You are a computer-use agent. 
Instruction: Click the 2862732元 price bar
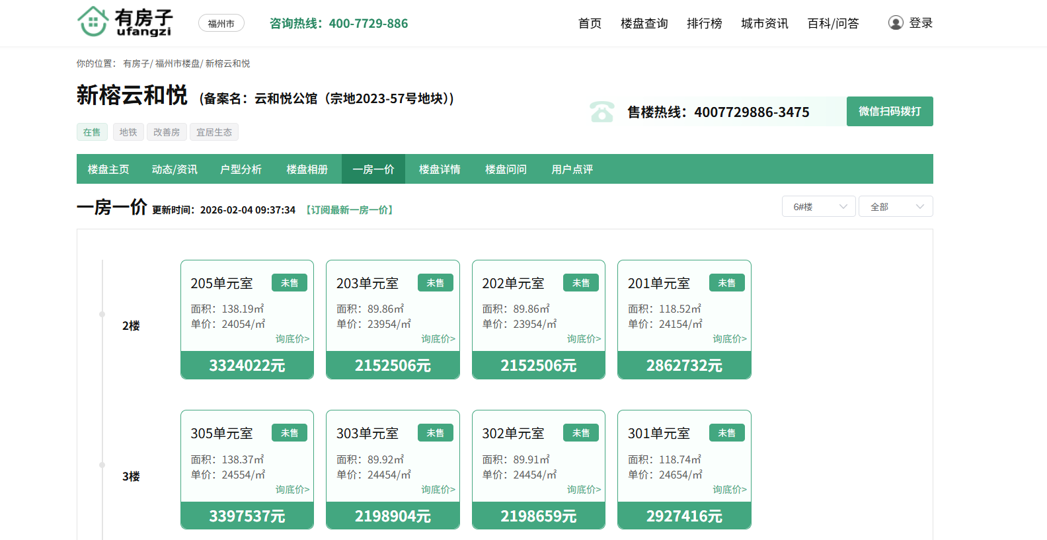click(x=684, y=366)
